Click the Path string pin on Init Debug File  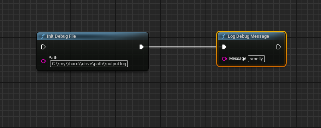[43, 61]
